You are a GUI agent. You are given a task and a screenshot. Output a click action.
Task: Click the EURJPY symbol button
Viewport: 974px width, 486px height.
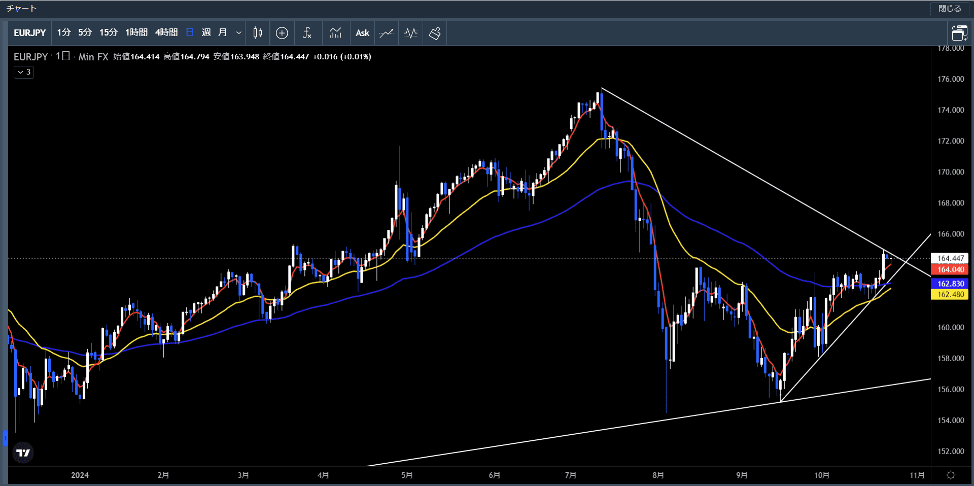pos(29,33)
